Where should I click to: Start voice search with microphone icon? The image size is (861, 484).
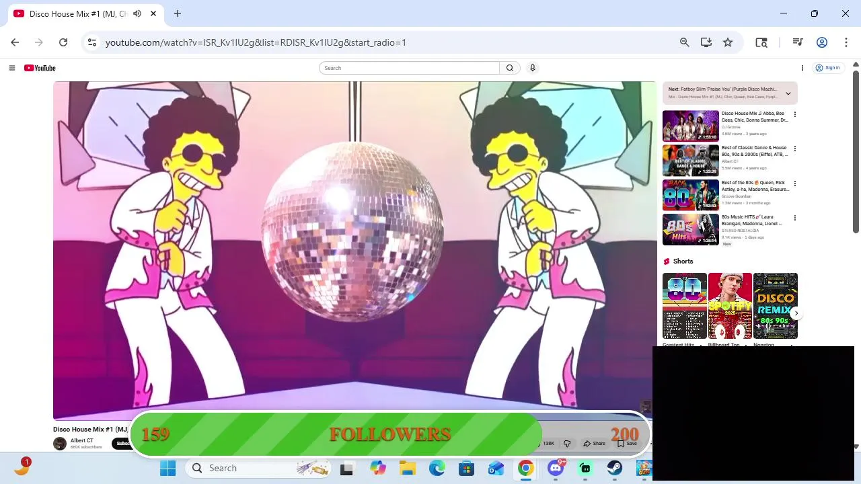533,68
